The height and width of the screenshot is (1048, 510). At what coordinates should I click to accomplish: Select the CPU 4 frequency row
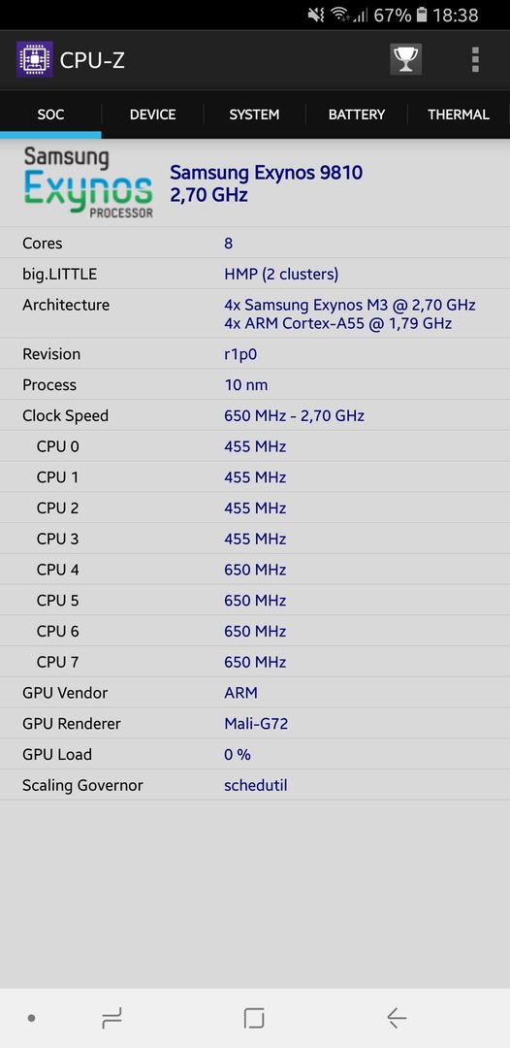point(255,570)
